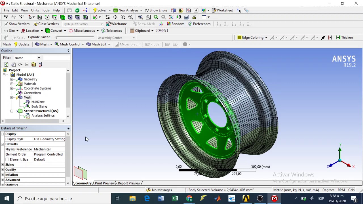Expand the Inflation details section
The height and width of the screenshot is (204, 363).
click(x=3, y=175)
